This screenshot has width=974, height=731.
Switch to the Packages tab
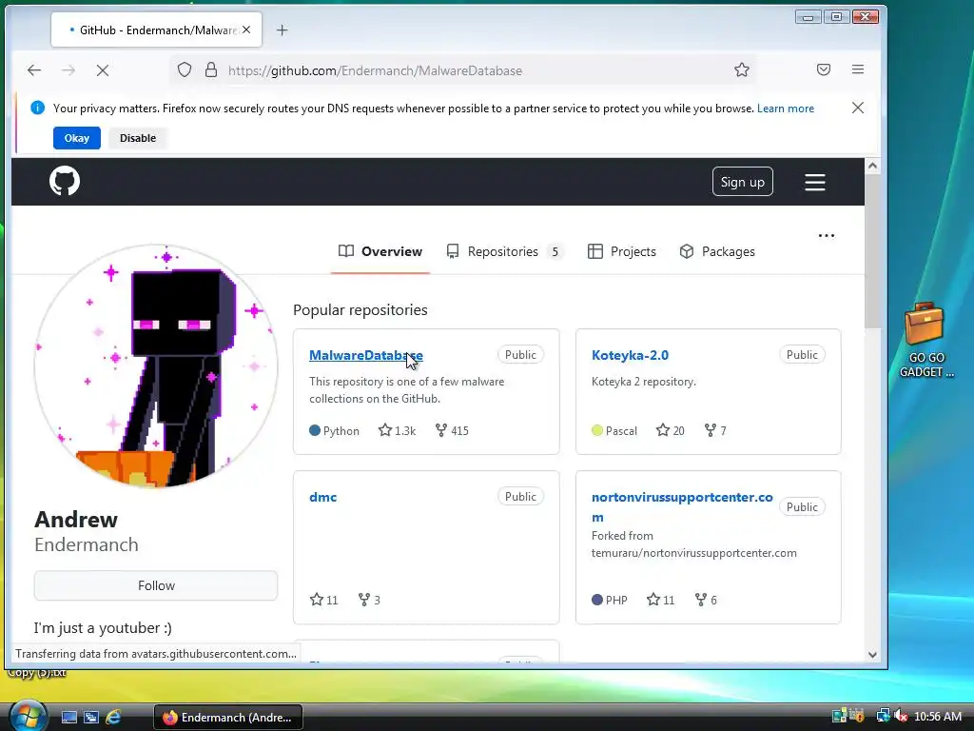tap(717, 251)
